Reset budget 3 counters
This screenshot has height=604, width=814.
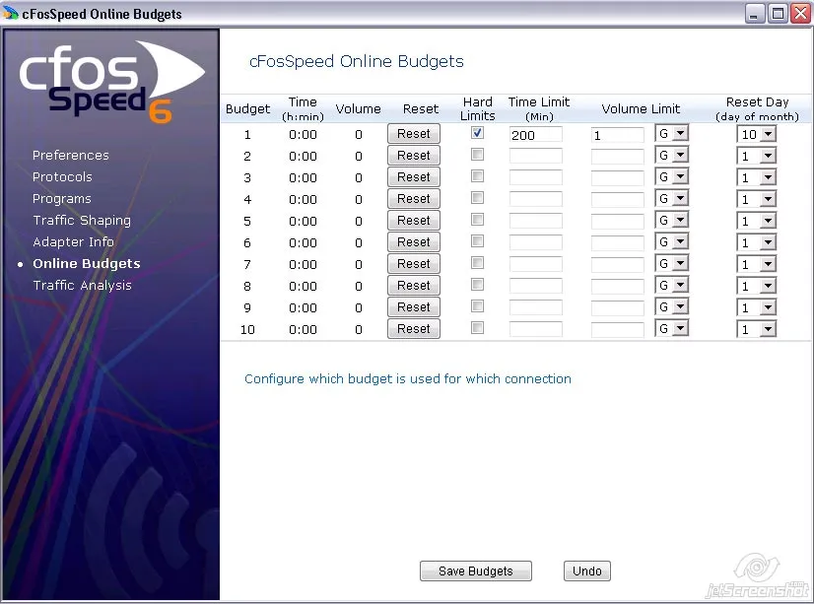point(414,177)
